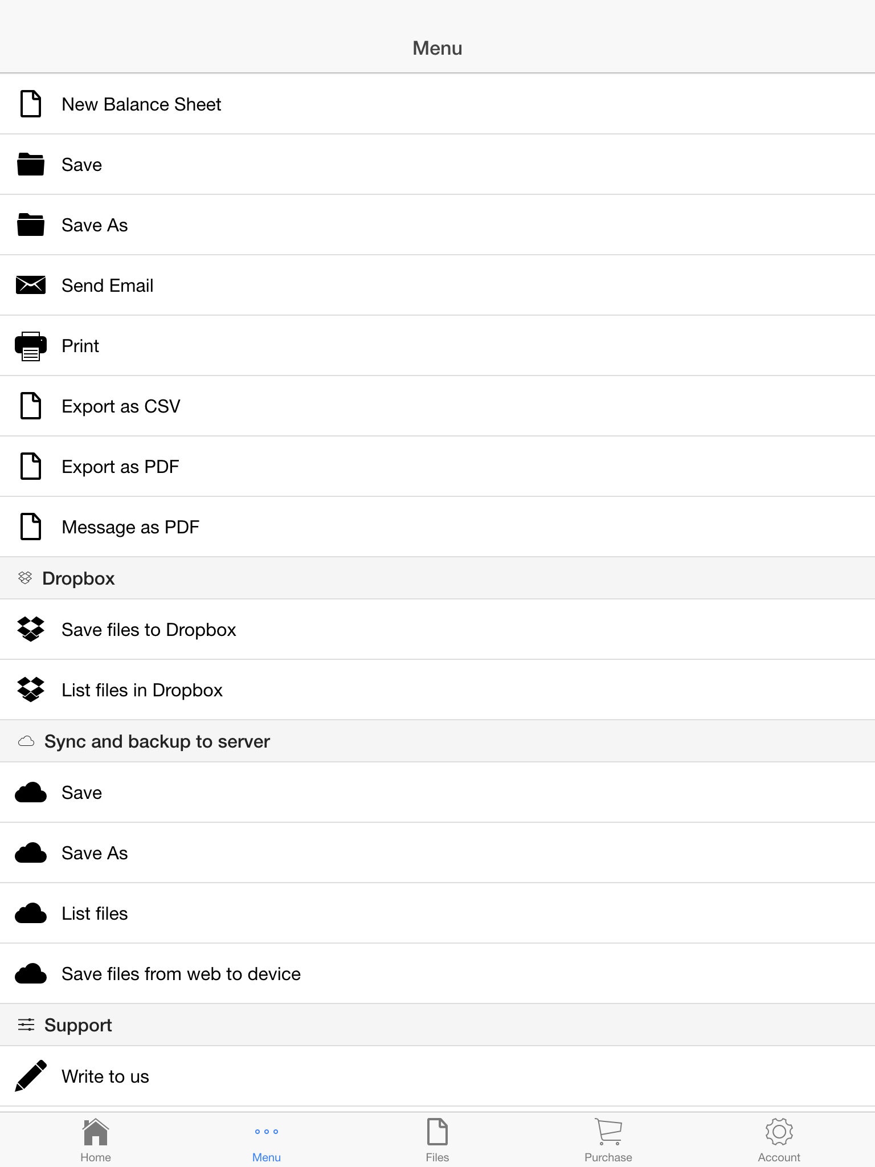Select the Menu tab in bottom bar
Screen dimensions: 875x1167
[x=267, y=1140]
